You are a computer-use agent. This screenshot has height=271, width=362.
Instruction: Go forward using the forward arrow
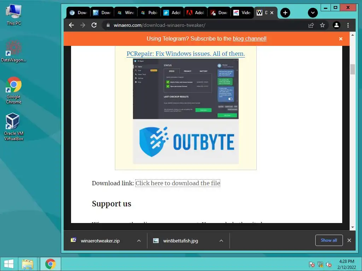pyautogui.click(x=83, y=25)
